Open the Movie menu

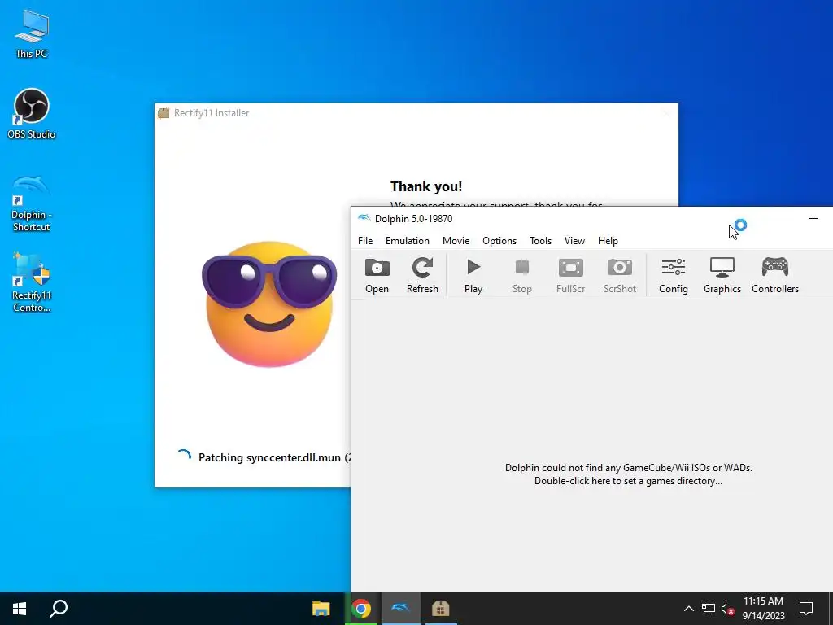[x=456, y=241]
